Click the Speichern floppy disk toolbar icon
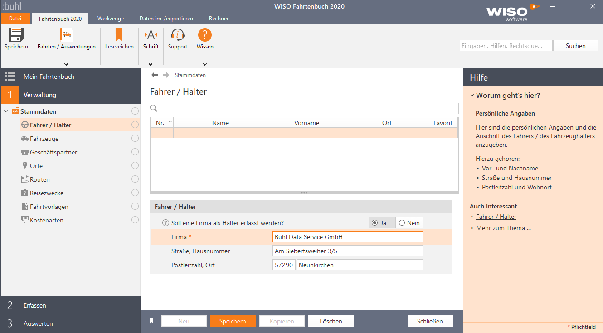 16,35
